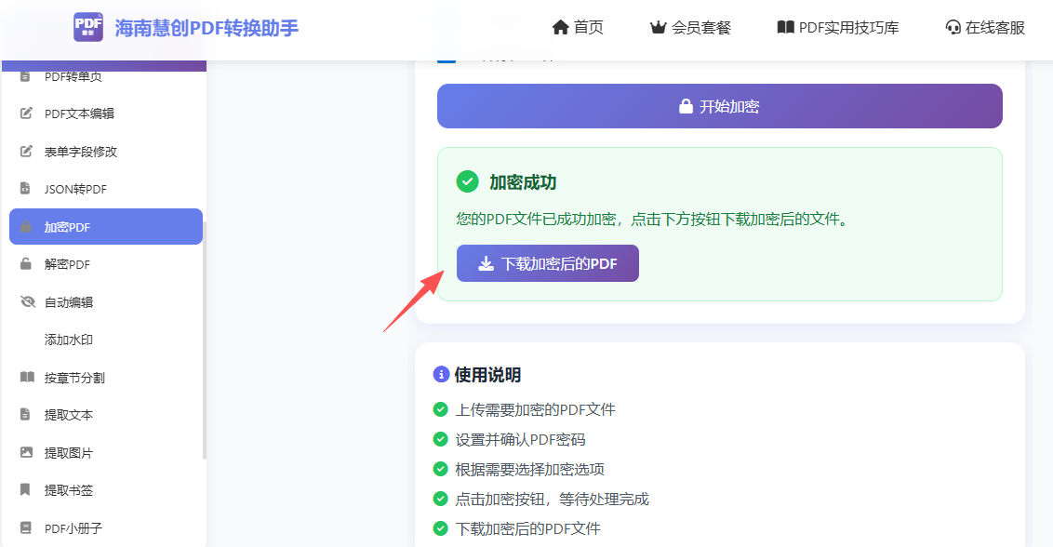Screen dimensions: 1053x547
Task: Click the green success checkmark beside 加密成功
Action: pos(467,181)
